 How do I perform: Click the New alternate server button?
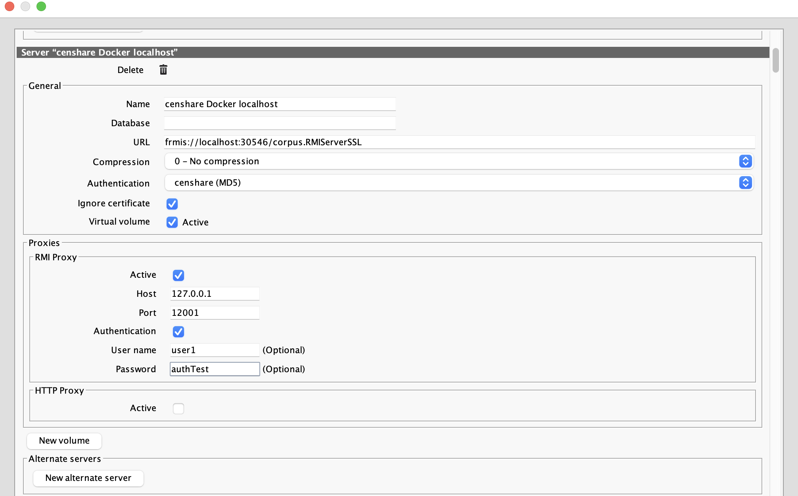[x=88, y=478]
